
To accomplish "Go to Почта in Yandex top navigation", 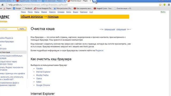I will pyautogui.click(x=30, y=12).
